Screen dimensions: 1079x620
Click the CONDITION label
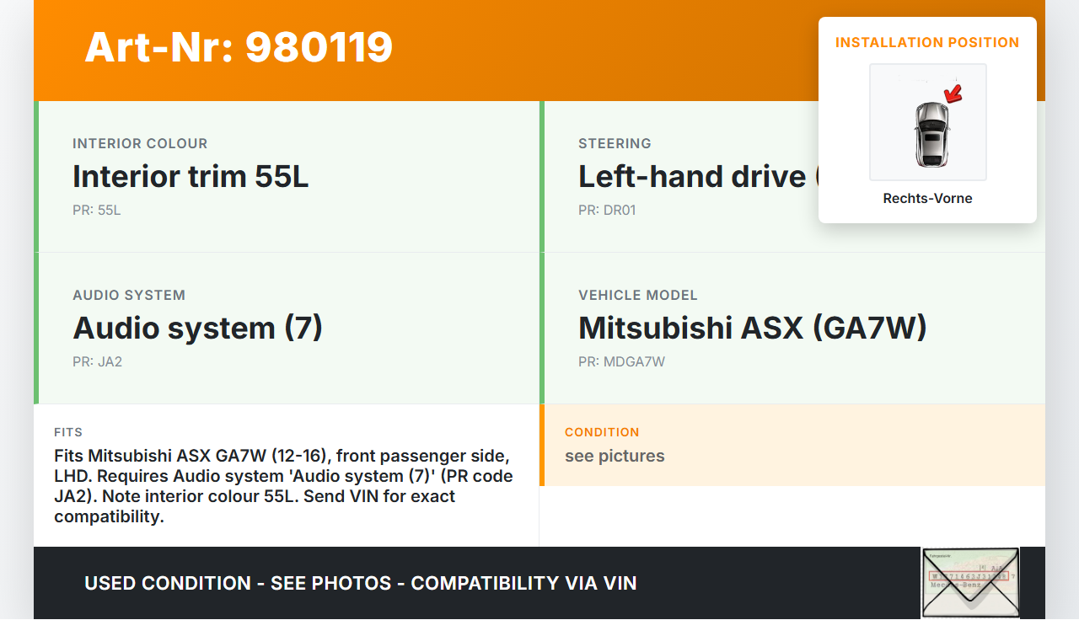602,432
